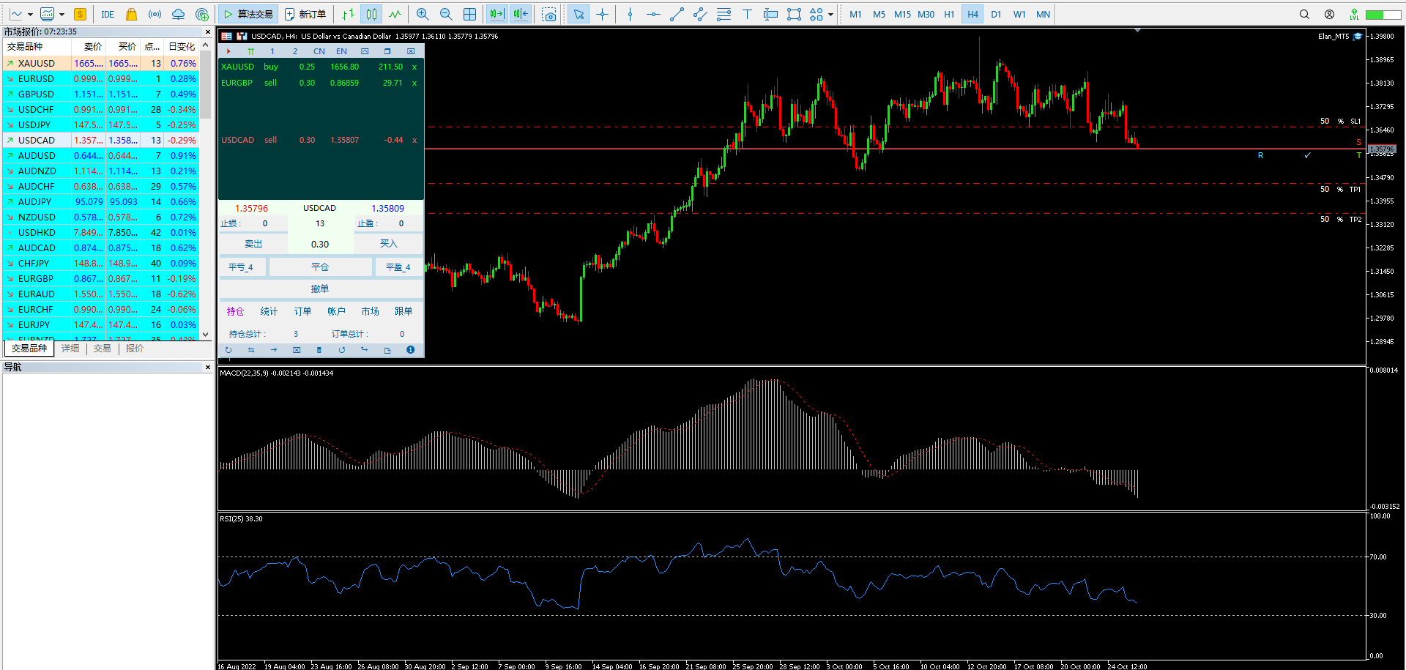
Task: Open the IDE MetaEditor icon
Action: [108, 14]
